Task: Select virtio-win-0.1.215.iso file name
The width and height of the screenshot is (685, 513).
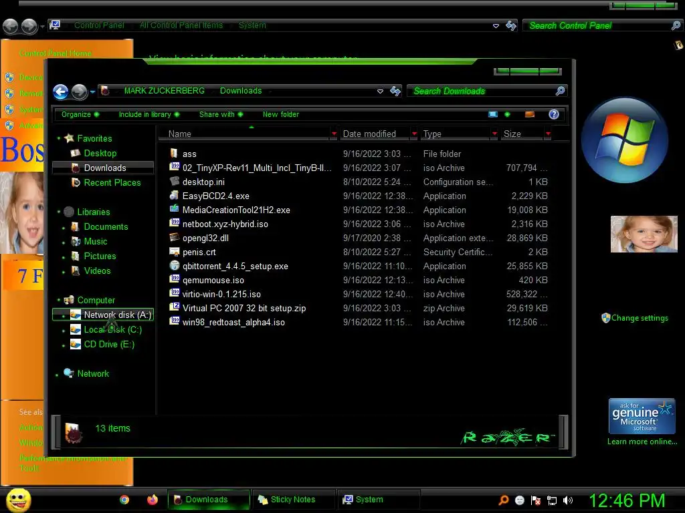Action: (x=221, y=294)
